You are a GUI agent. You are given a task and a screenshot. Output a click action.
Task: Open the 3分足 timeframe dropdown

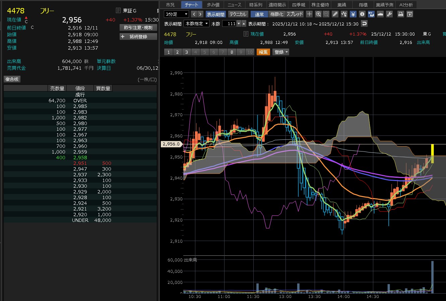[x=176, y=14]
